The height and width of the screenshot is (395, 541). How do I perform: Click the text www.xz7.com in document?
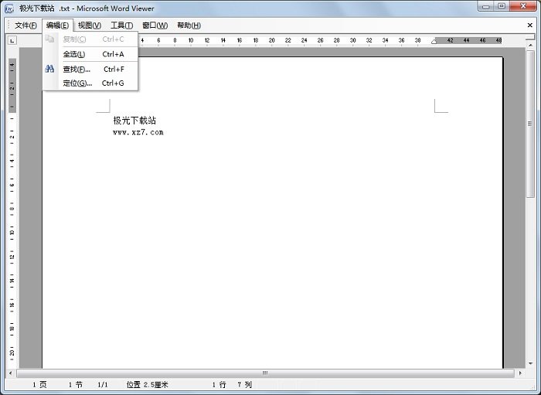[138, 132]
